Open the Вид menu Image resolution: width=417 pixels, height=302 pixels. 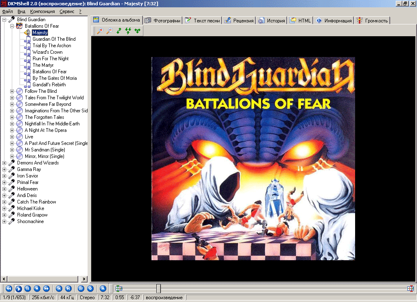tap(21, 11)
